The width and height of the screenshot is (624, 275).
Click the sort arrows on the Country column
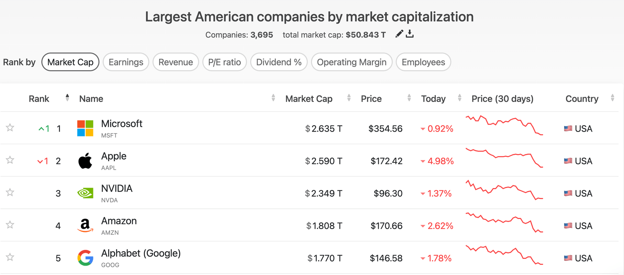pyautogui.click(x=613, y=97)
